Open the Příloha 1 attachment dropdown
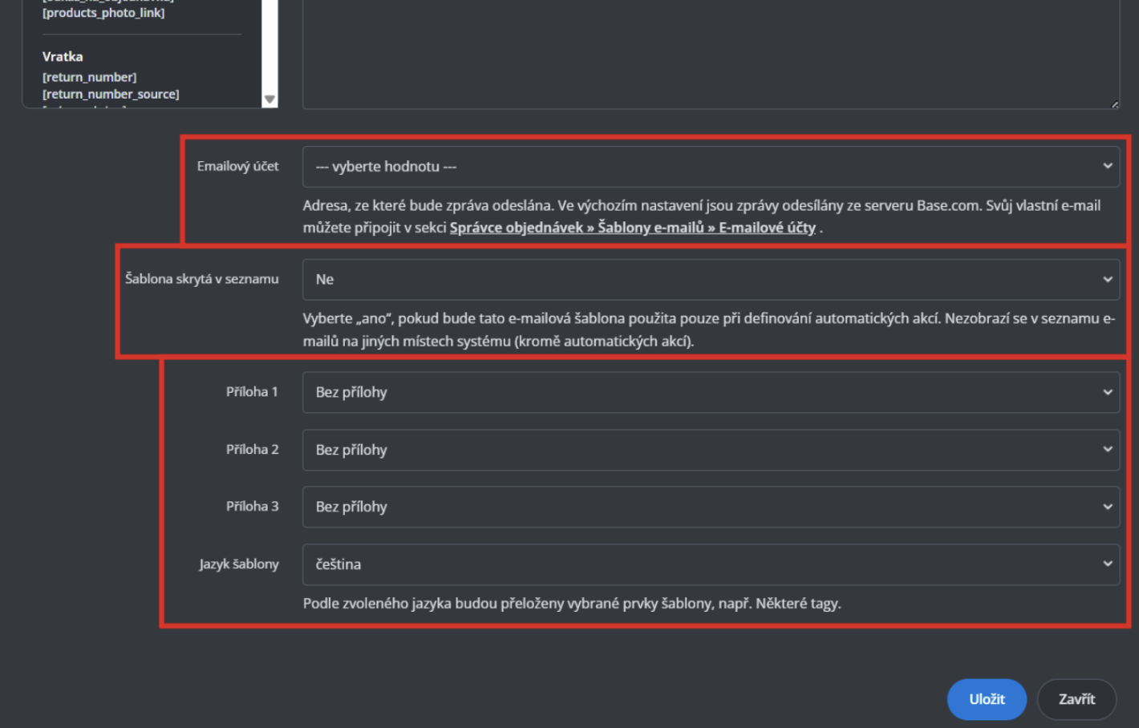The height and width of the screenshot is (728, 1139). pos(710,393)
